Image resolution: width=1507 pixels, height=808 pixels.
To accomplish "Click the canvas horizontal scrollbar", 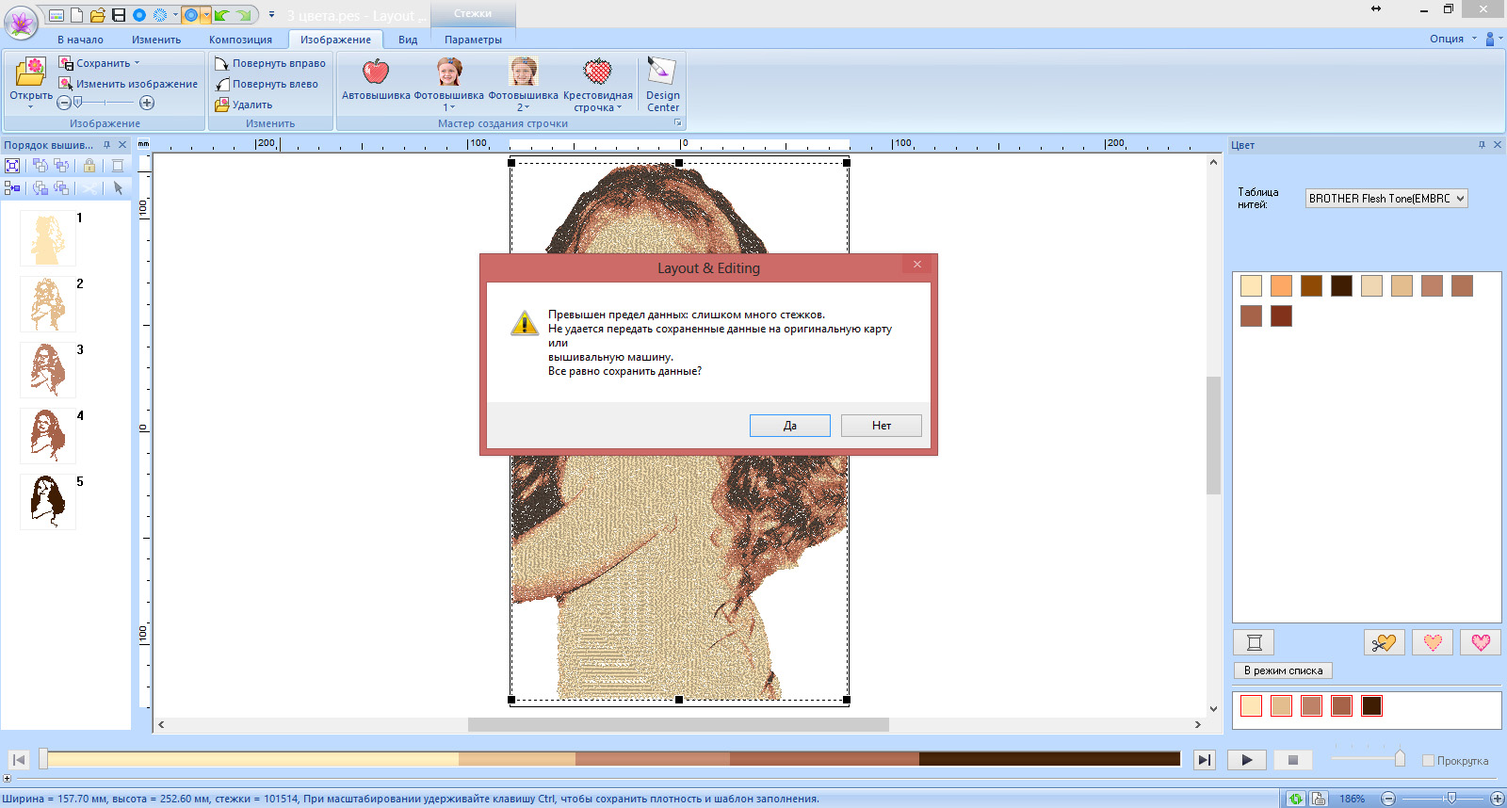I will point(678,725).
